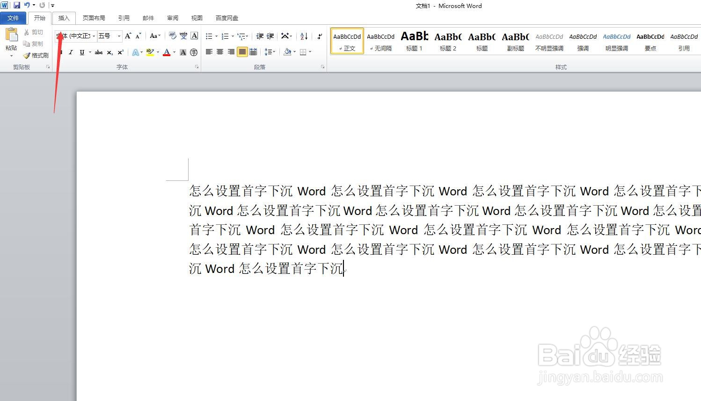Toggle Superscript formatting

point(121,52)
